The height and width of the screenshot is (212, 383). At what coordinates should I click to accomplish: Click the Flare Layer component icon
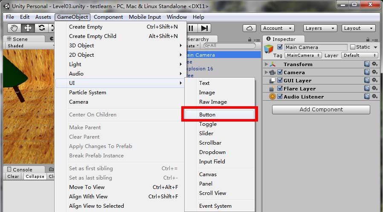click(272, 88)
